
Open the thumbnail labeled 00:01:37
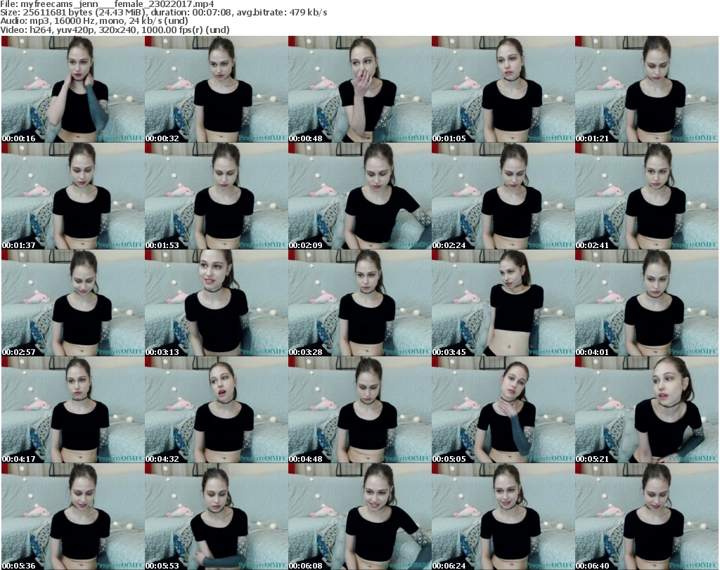(73, 196)
